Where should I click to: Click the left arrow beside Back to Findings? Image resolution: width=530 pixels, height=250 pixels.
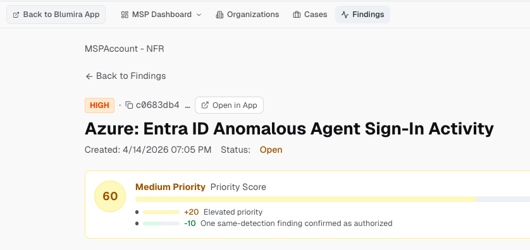click(89, 76)
